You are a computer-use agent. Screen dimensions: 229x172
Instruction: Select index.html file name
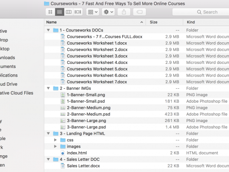point(77,153)
